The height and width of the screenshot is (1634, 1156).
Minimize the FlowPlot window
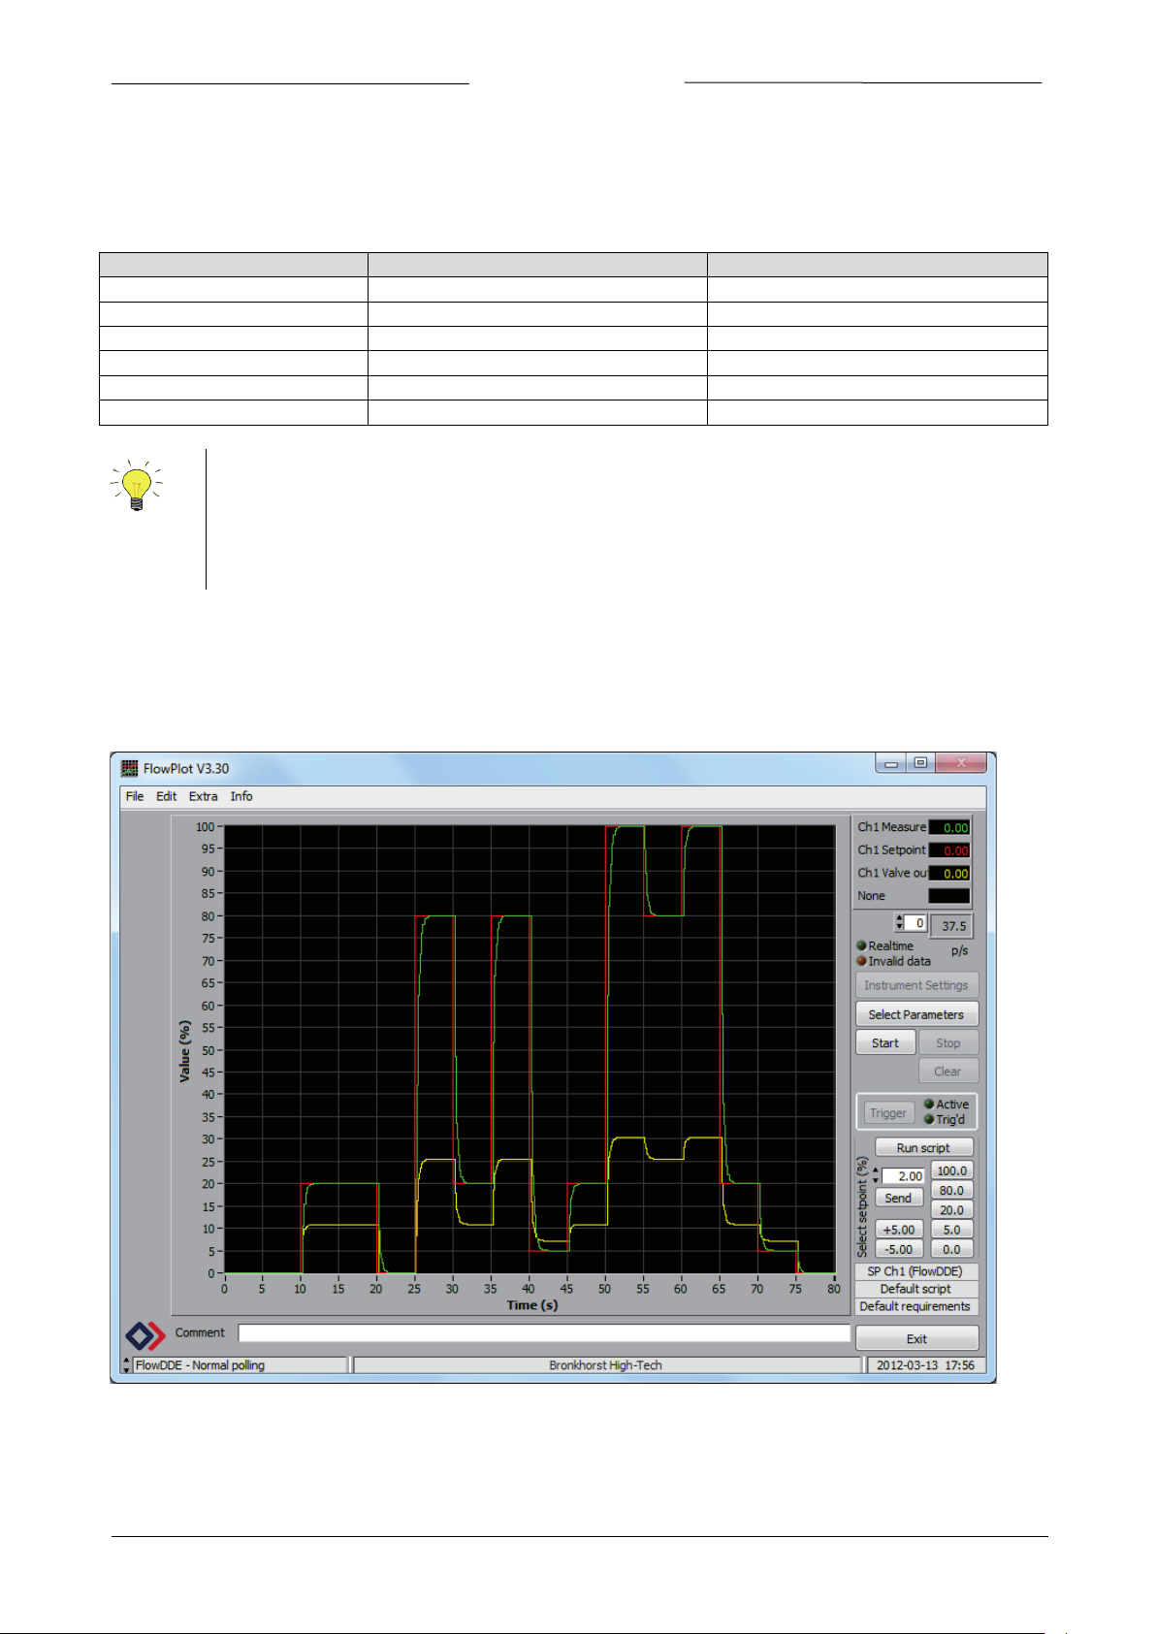(890, 763)
